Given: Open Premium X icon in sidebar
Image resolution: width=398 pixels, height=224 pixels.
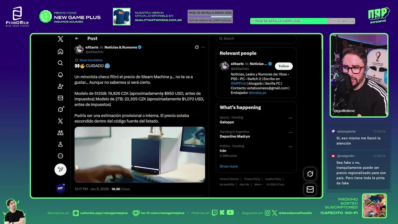Looking at the screenshot, I should (60, 121).
